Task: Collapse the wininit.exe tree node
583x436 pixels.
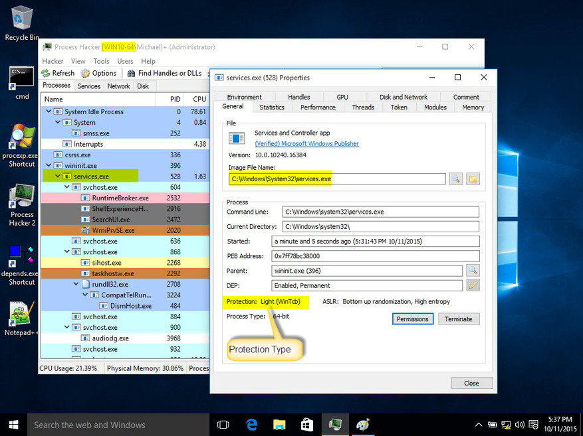Action: pyautogui.click(x=49, y=165)
